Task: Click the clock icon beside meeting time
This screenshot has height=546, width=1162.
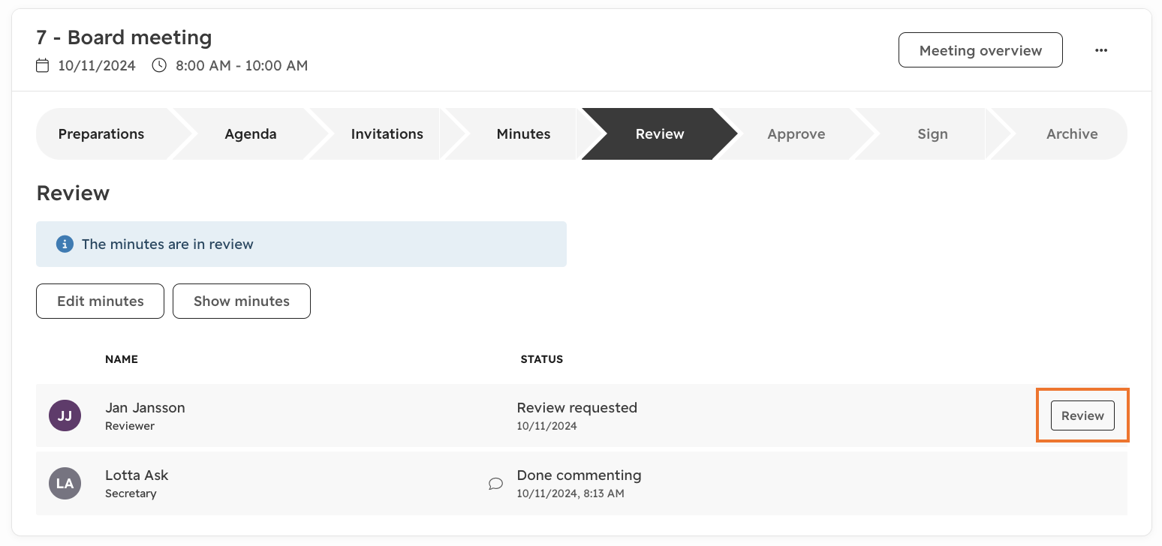Action: (x=159, y=65)
